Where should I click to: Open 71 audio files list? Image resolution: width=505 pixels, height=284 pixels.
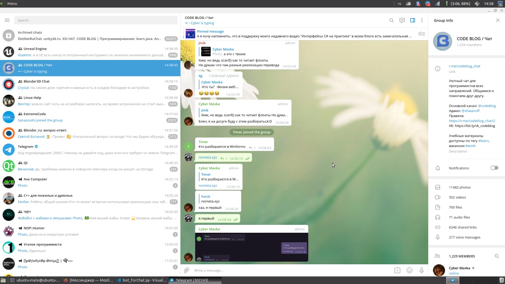[467, 217]
